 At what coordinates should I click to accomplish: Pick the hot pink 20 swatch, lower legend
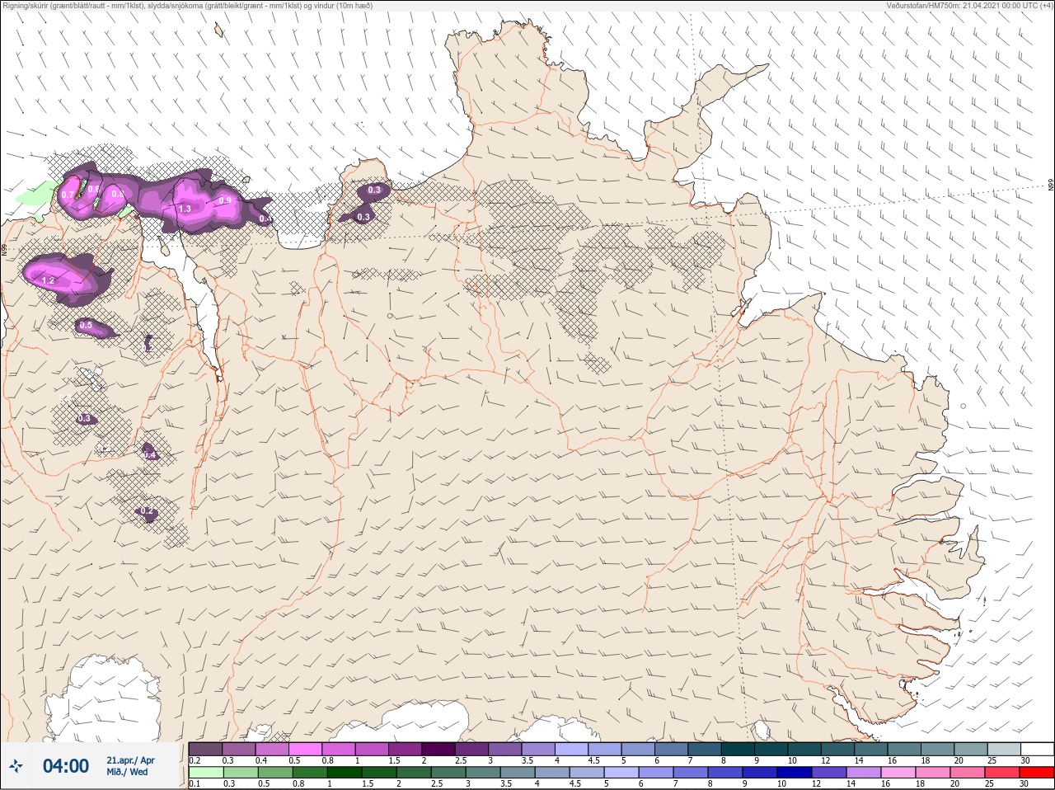[x=968, y=774]
